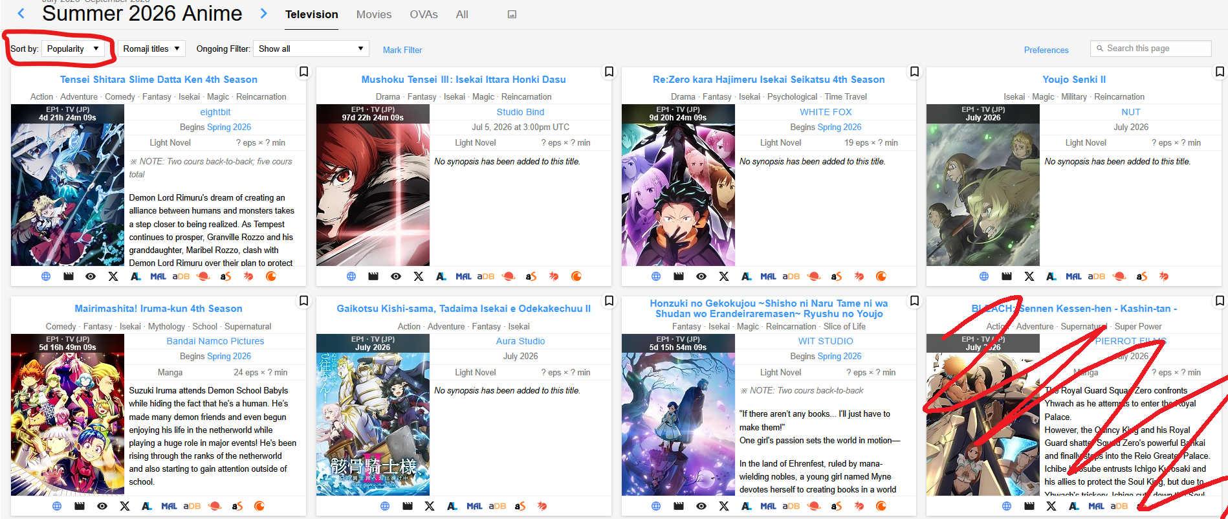Open the clapperboard videos icon for Youjo Senki II

tap(1007, 276)
